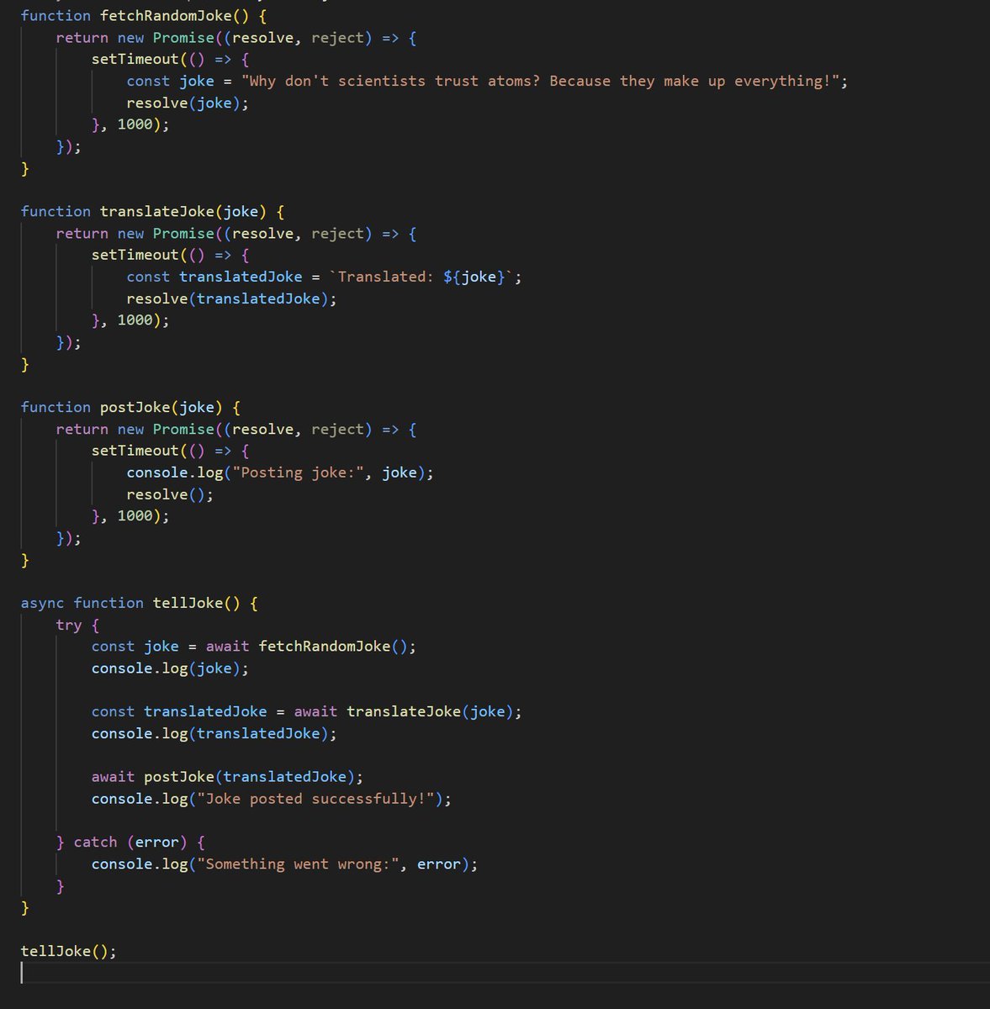Click the final 'tellJoke();' call
The width and height of the screenshot is (990, 1009).
pos(69,952)
